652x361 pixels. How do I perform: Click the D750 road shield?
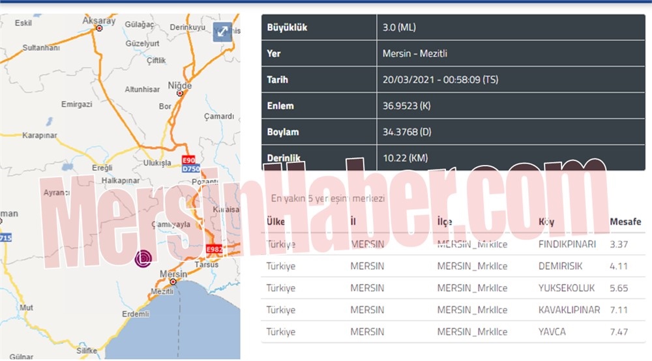tap(190, 169)
